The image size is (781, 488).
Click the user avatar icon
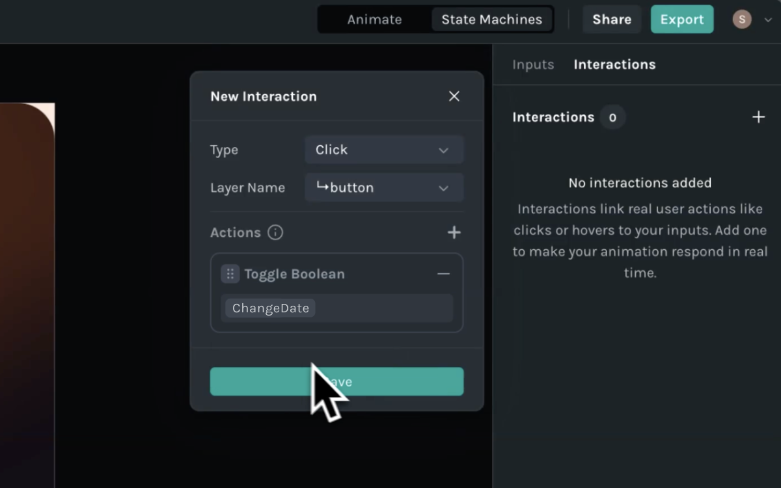[x=741, y=20]
